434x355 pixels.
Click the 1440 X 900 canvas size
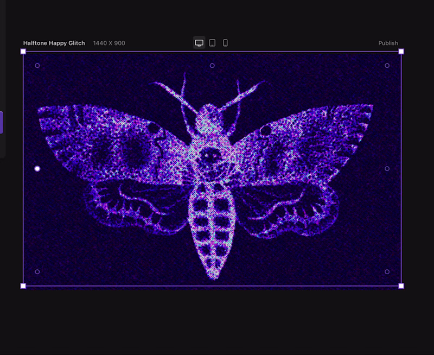(109, 43)
